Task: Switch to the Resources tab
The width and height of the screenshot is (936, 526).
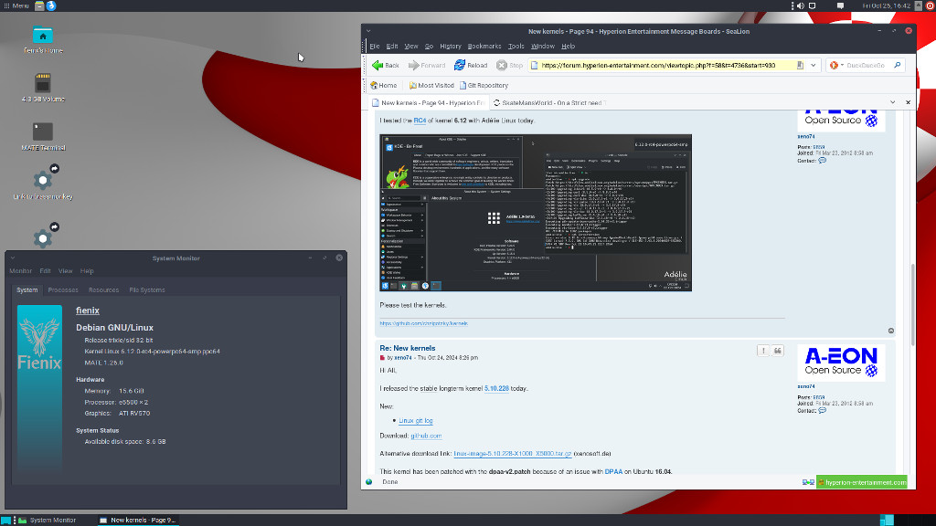Action: point(103,289)
